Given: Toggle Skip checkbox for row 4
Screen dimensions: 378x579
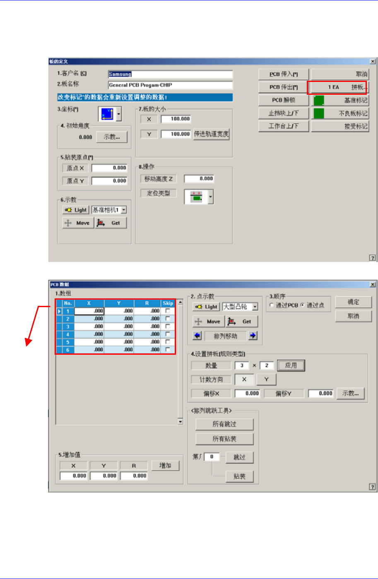Looking at the screenshot, I should coord(168,334).
